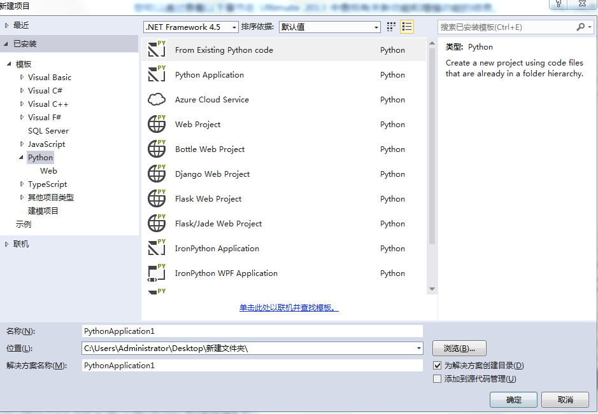Viewport: 598px width, 414px height.
Task: Expand the JavaScript tree node
Action: click(22, 144)
